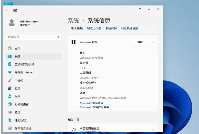Image resolution: width=199 pixels, height=134 pixels.
Task: Click the Windows logo in Windows 规格
Action: (73, 42)
